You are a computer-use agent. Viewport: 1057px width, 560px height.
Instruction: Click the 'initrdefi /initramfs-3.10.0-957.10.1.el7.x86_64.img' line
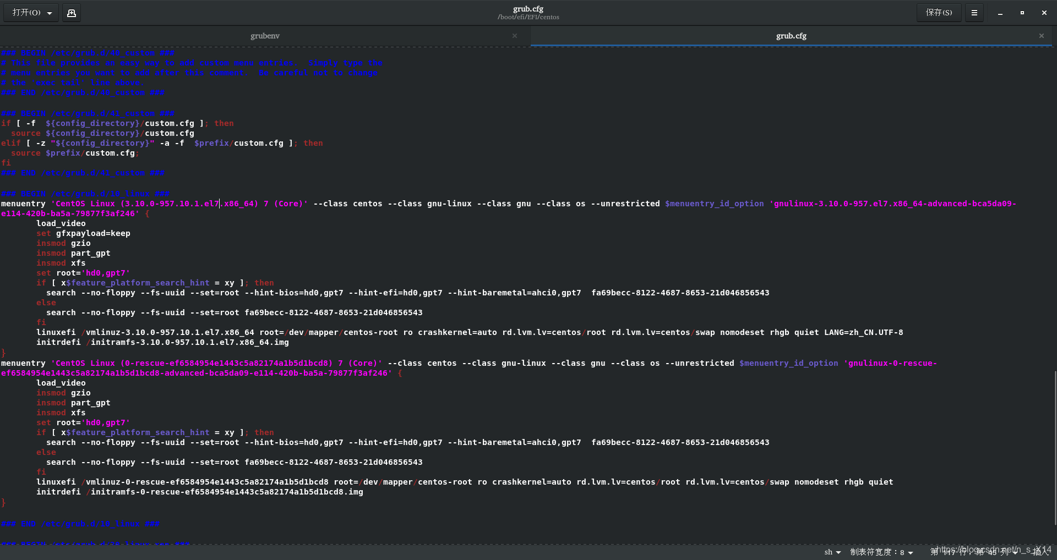point(162,343)
